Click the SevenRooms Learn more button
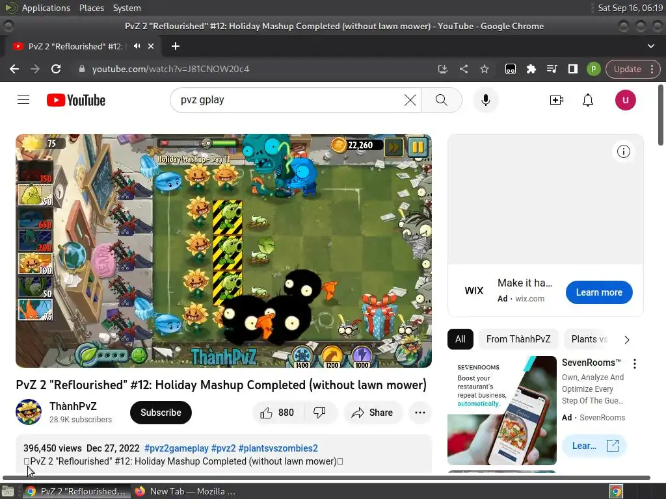Viewport: 666px width, 499px height. pos(594,446)
